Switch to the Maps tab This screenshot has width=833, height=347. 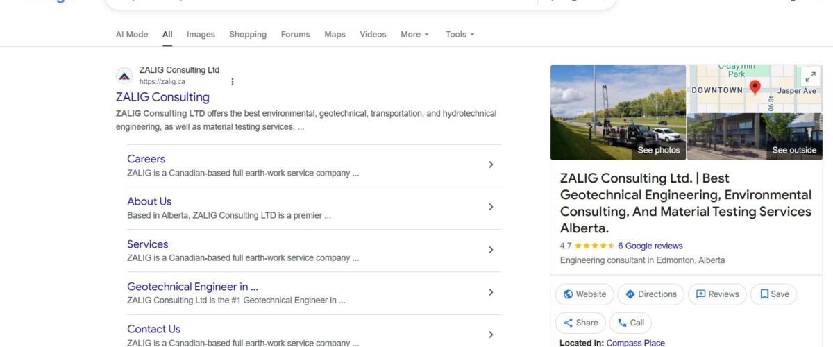coord(335,35)
